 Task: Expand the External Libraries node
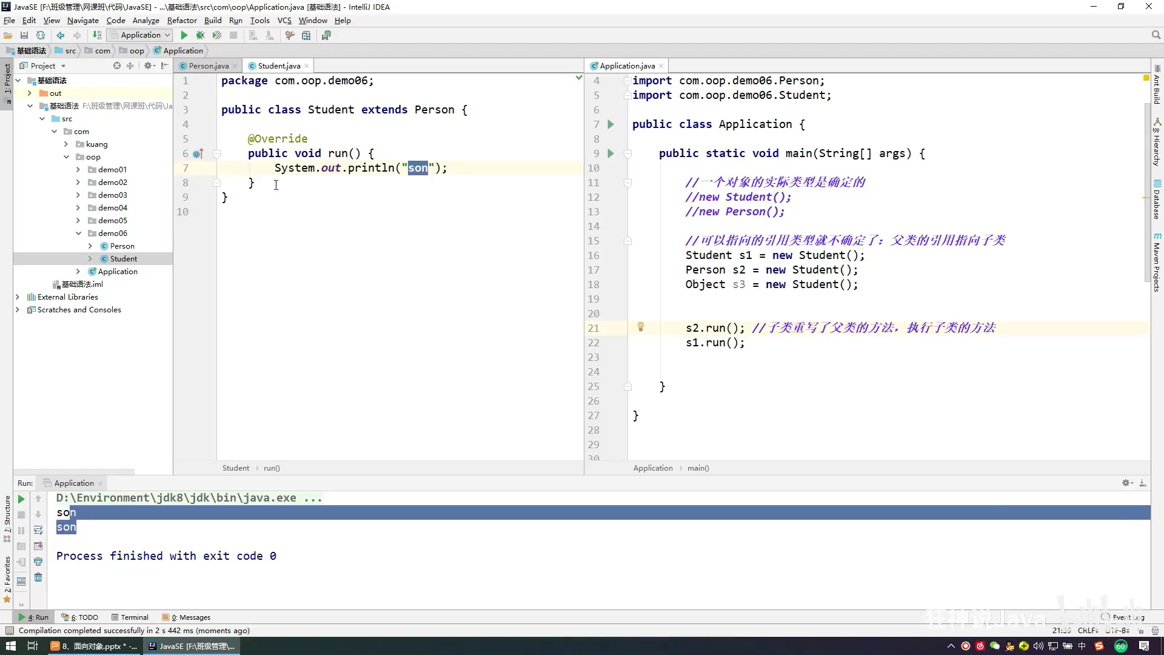(x=17, y=297)
